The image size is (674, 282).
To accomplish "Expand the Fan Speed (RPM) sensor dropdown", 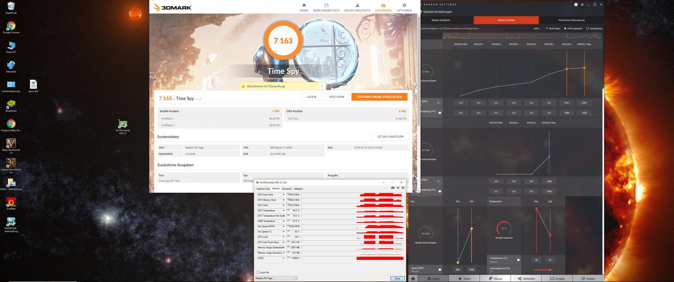I will point(283,226).
